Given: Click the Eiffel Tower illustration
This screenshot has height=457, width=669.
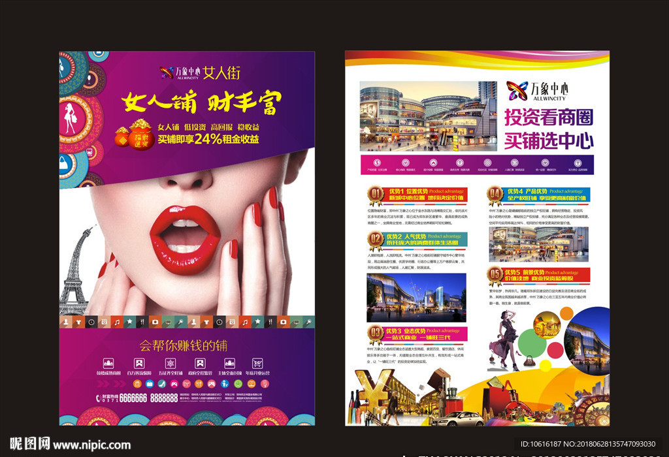Looking at the screenshot, I should click(x=77, y=272).
